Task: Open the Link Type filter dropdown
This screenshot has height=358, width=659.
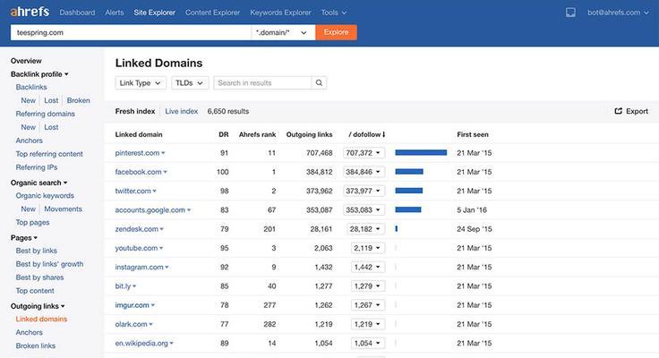Action: coord(141,82)
